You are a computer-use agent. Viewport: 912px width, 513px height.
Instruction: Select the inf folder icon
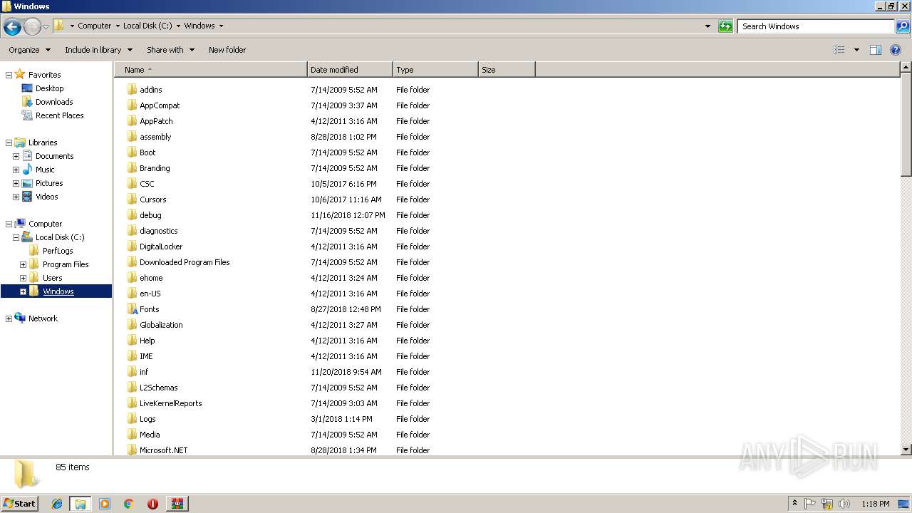132,372
